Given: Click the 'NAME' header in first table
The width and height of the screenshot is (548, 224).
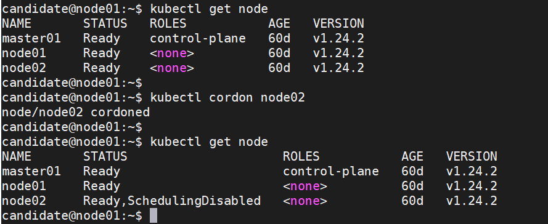Looking at the screenshot, I should pos(17,23).
